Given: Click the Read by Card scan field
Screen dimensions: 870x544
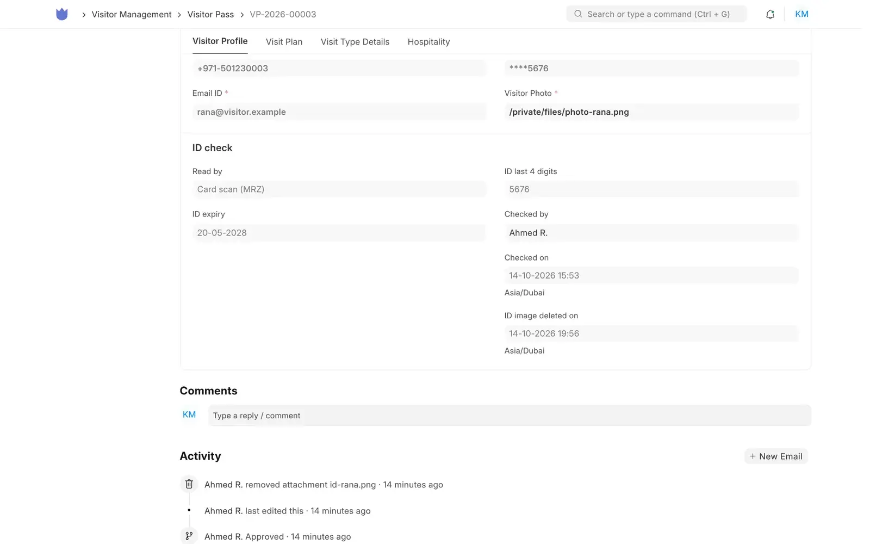Looking at the screenshot, I should pyautogui.click(x=339, y=189).
